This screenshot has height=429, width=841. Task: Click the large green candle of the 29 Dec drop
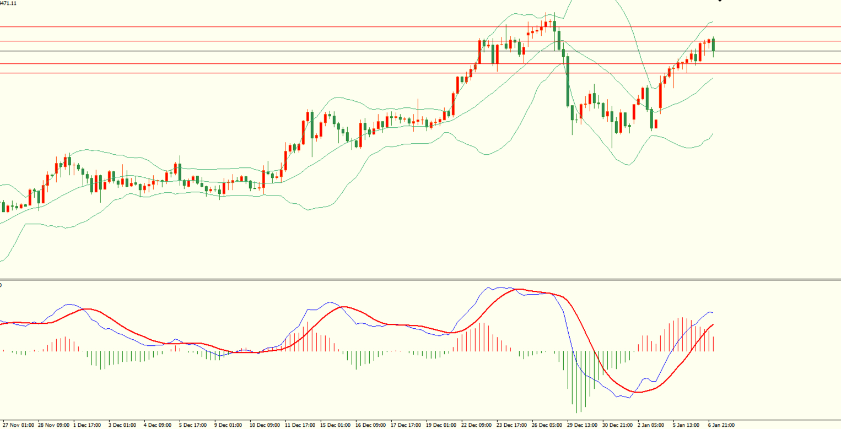(x=567, y=82)
